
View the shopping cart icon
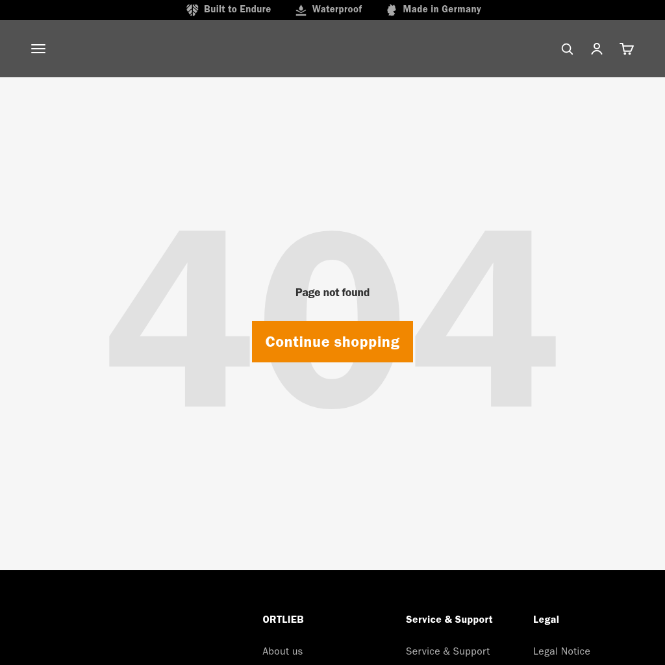[627, 49]
